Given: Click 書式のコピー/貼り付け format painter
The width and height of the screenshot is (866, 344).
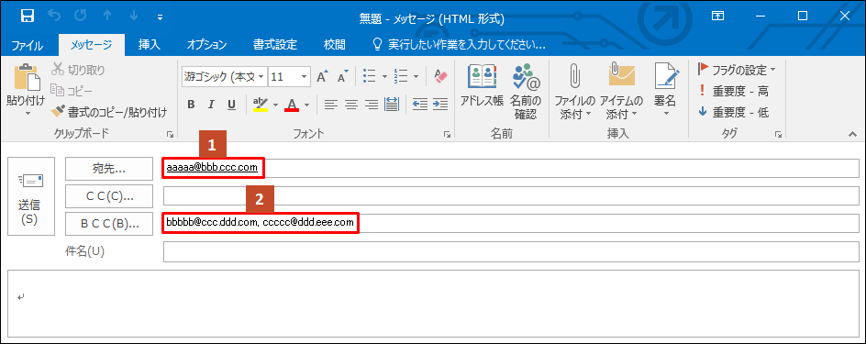Looking at the screenshot, I should pos(108,113).
